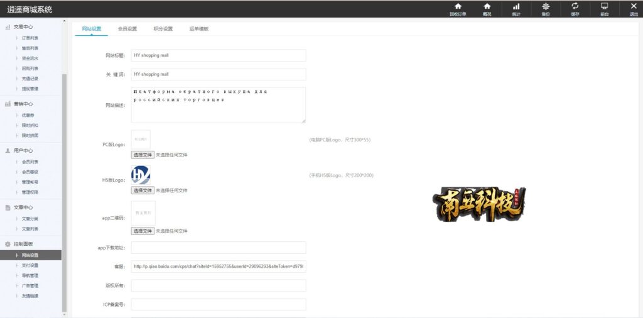Viewport: 643px width, 318px height.
Task: Click the 文章中心 document icon
Action: pyautogui.click(x=8, y=207)
